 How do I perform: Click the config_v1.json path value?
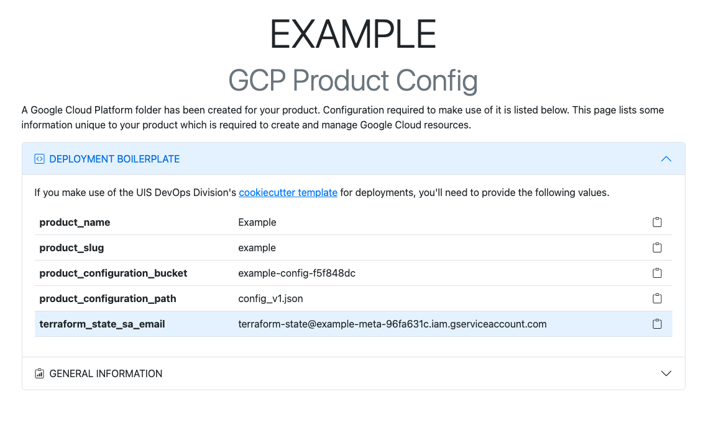pos(270,298)
